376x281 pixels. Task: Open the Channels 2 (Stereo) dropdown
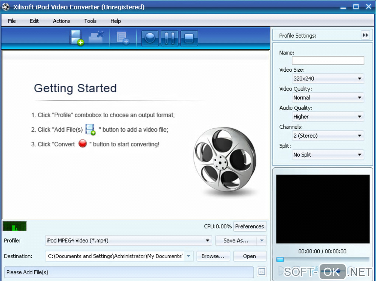pyautogui.click(x=328, y=136)
